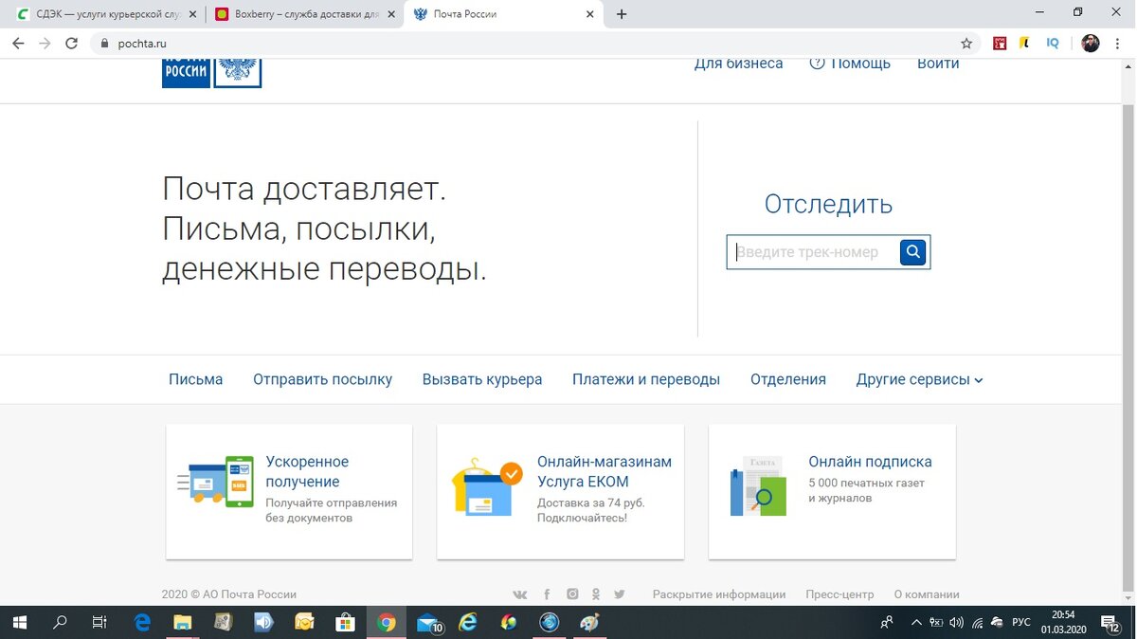1137x639 pixels.
Task: Click the Войти link
Action: 938,63
